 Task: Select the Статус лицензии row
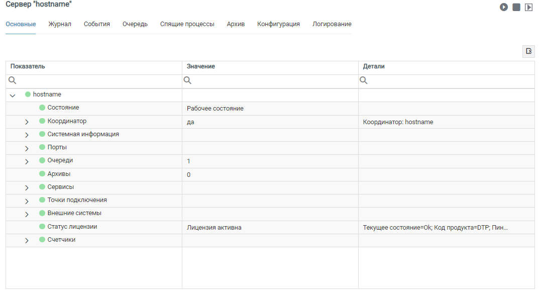point(270,227)
